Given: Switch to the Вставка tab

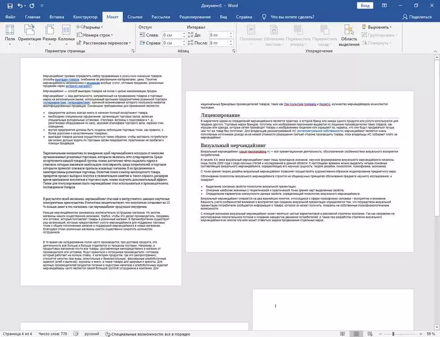Looking at the screenshot, I should [57, 17].
